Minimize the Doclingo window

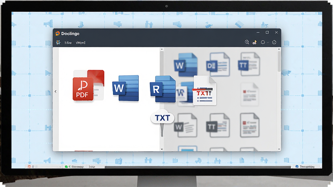point(258,32)
